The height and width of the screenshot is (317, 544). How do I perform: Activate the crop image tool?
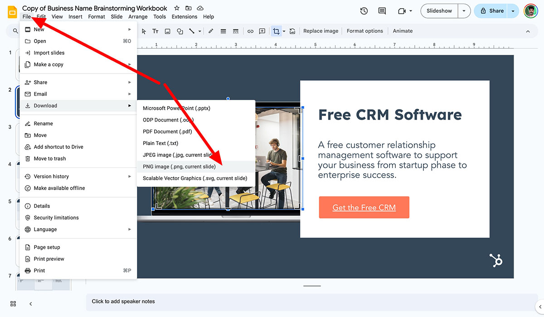coord(277,31)
